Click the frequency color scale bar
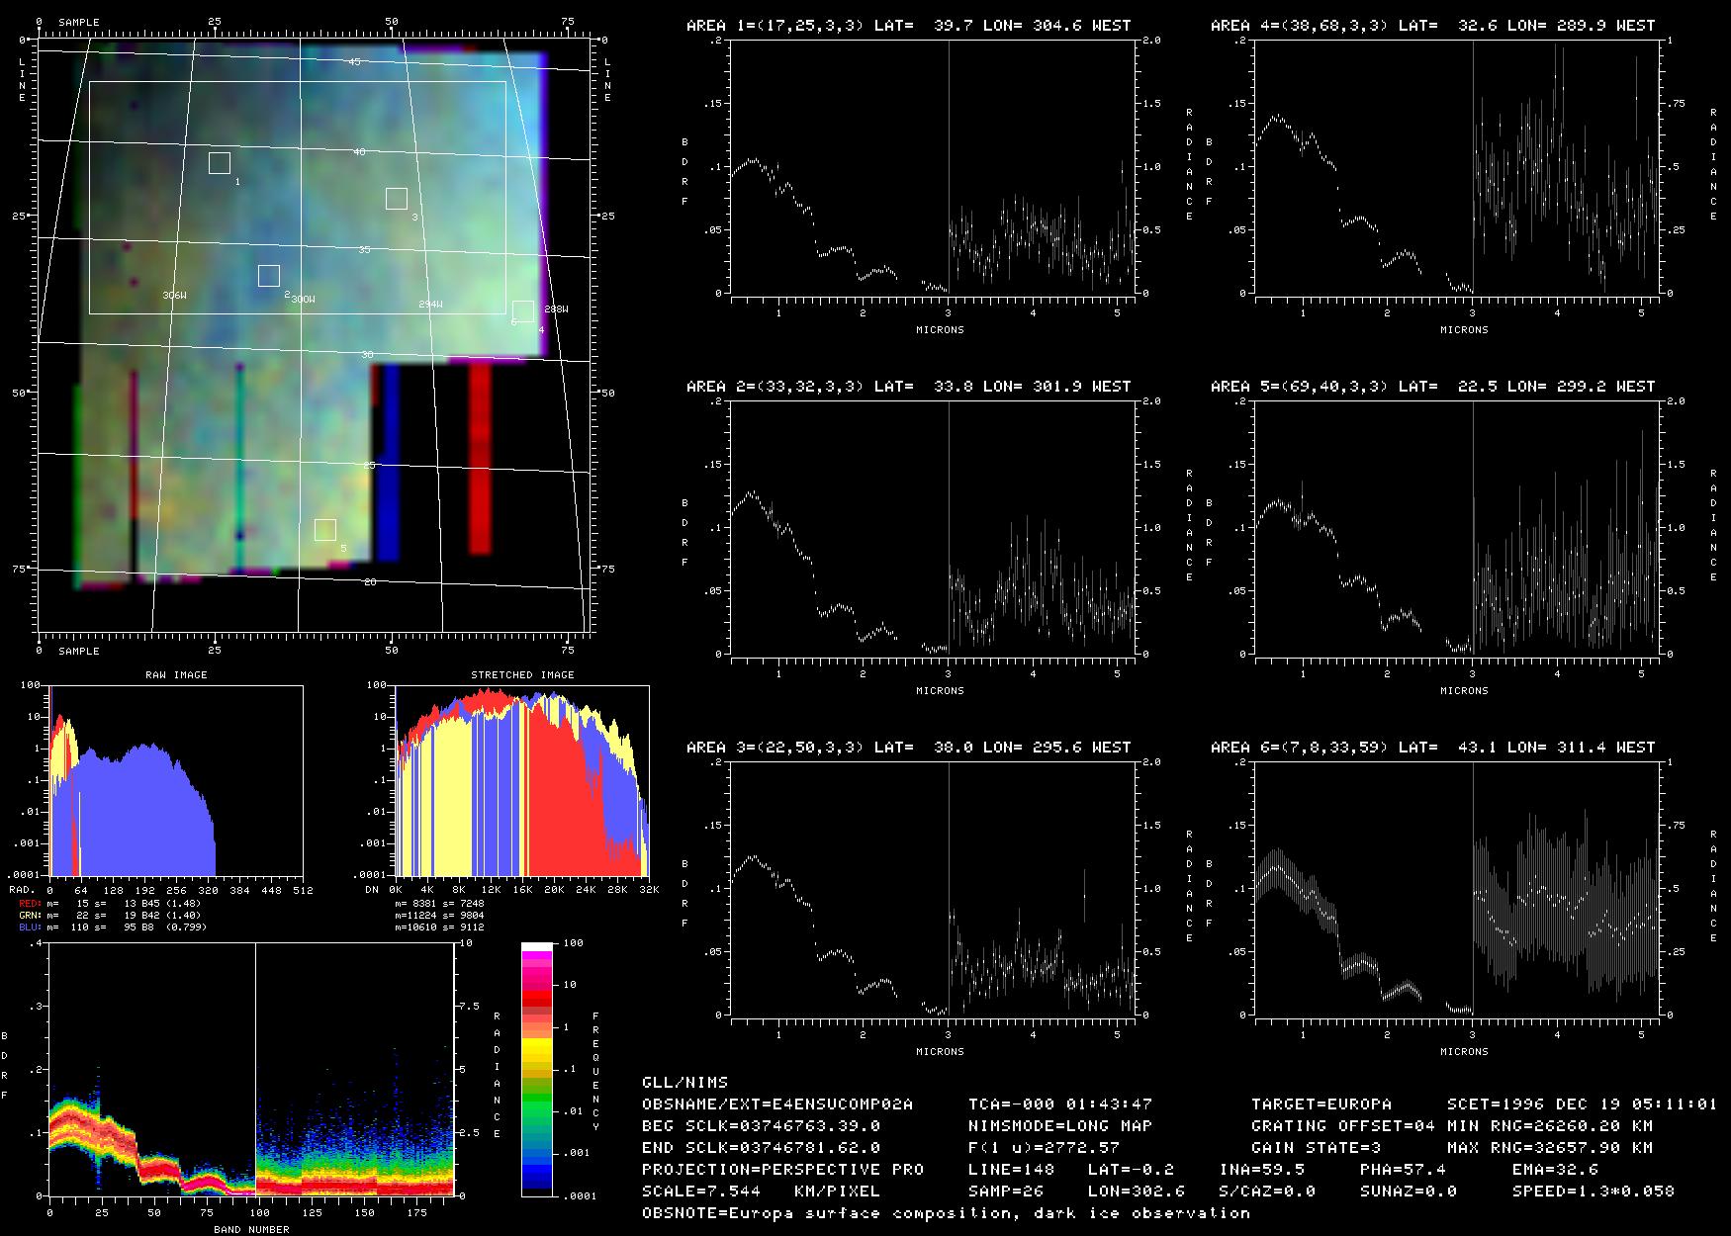Viewport: 1731px width, 1236px height. pos(537,1069)
